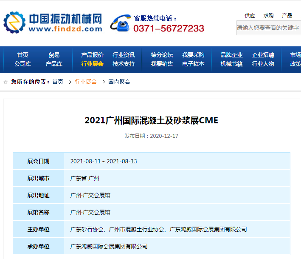Open 产品报价 in the navigation bar
This screenshot has height=259, width=301.
[x=92, y=55]
